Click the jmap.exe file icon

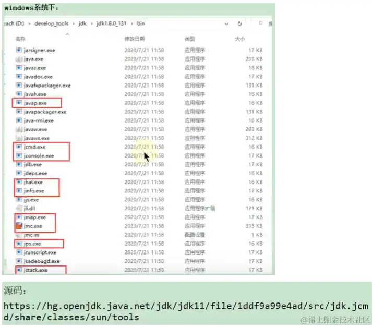[19, 217]
